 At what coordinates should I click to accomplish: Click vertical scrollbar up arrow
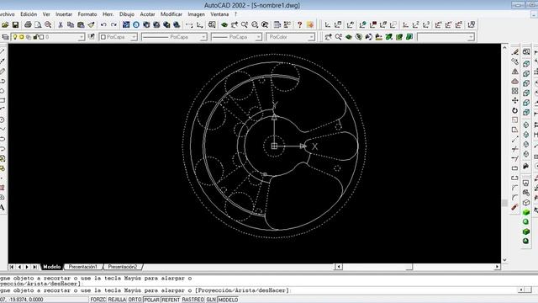[504, 47]
